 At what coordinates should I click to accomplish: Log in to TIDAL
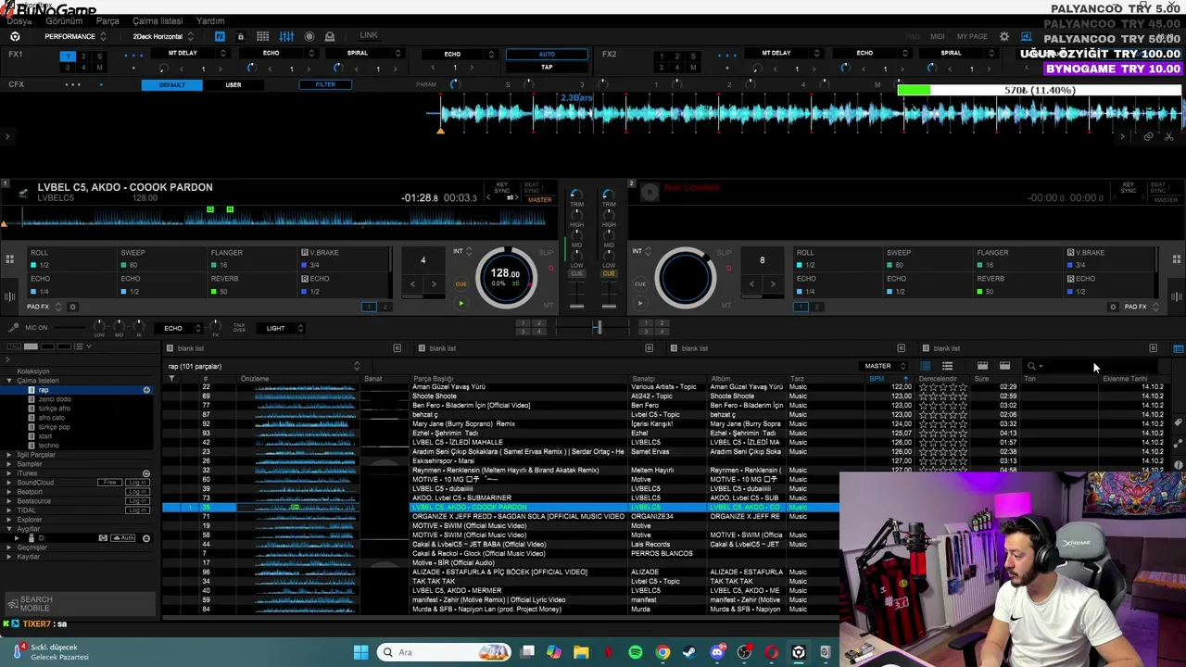pyautogui.click(x=137, y=510)
